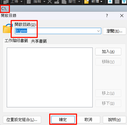The image size is (127, 125).
Task: Click the gray minus unselect-files icon
Action: (117, 2)
